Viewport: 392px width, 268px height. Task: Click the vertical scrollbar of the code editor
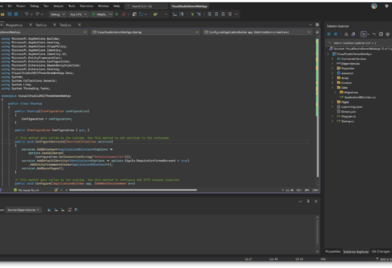317,107
